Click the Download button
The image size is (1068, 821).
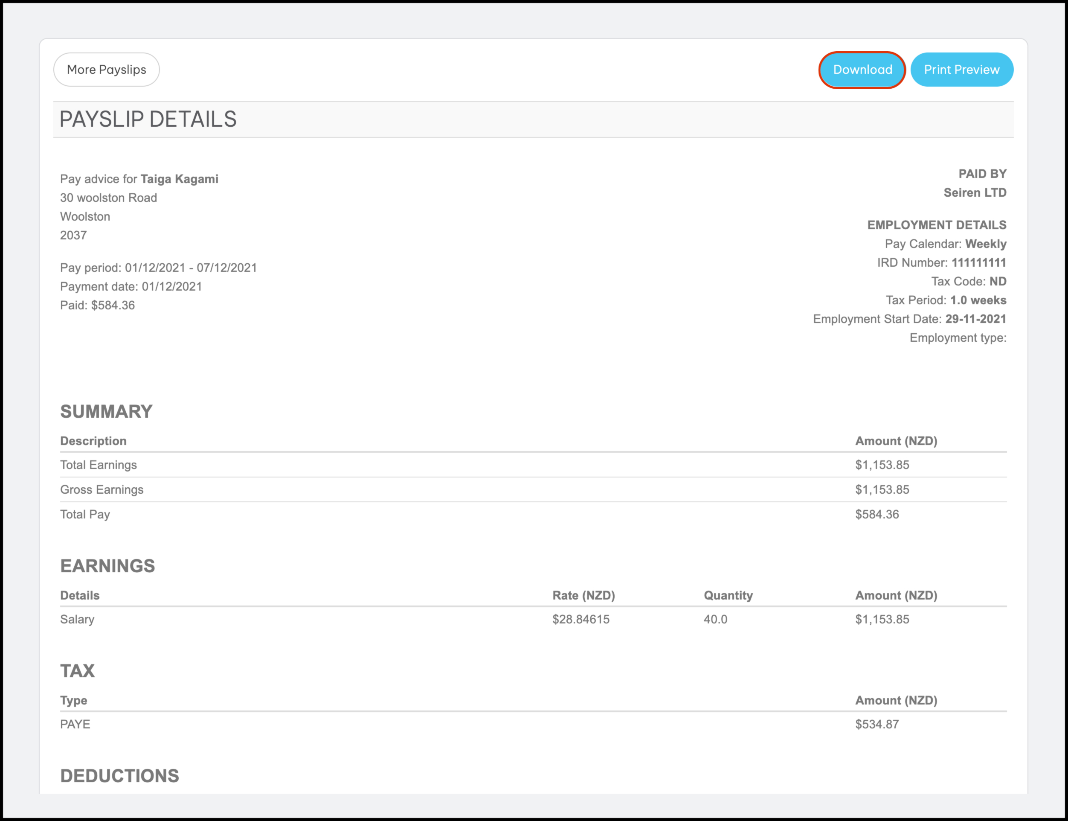point(862,70)
